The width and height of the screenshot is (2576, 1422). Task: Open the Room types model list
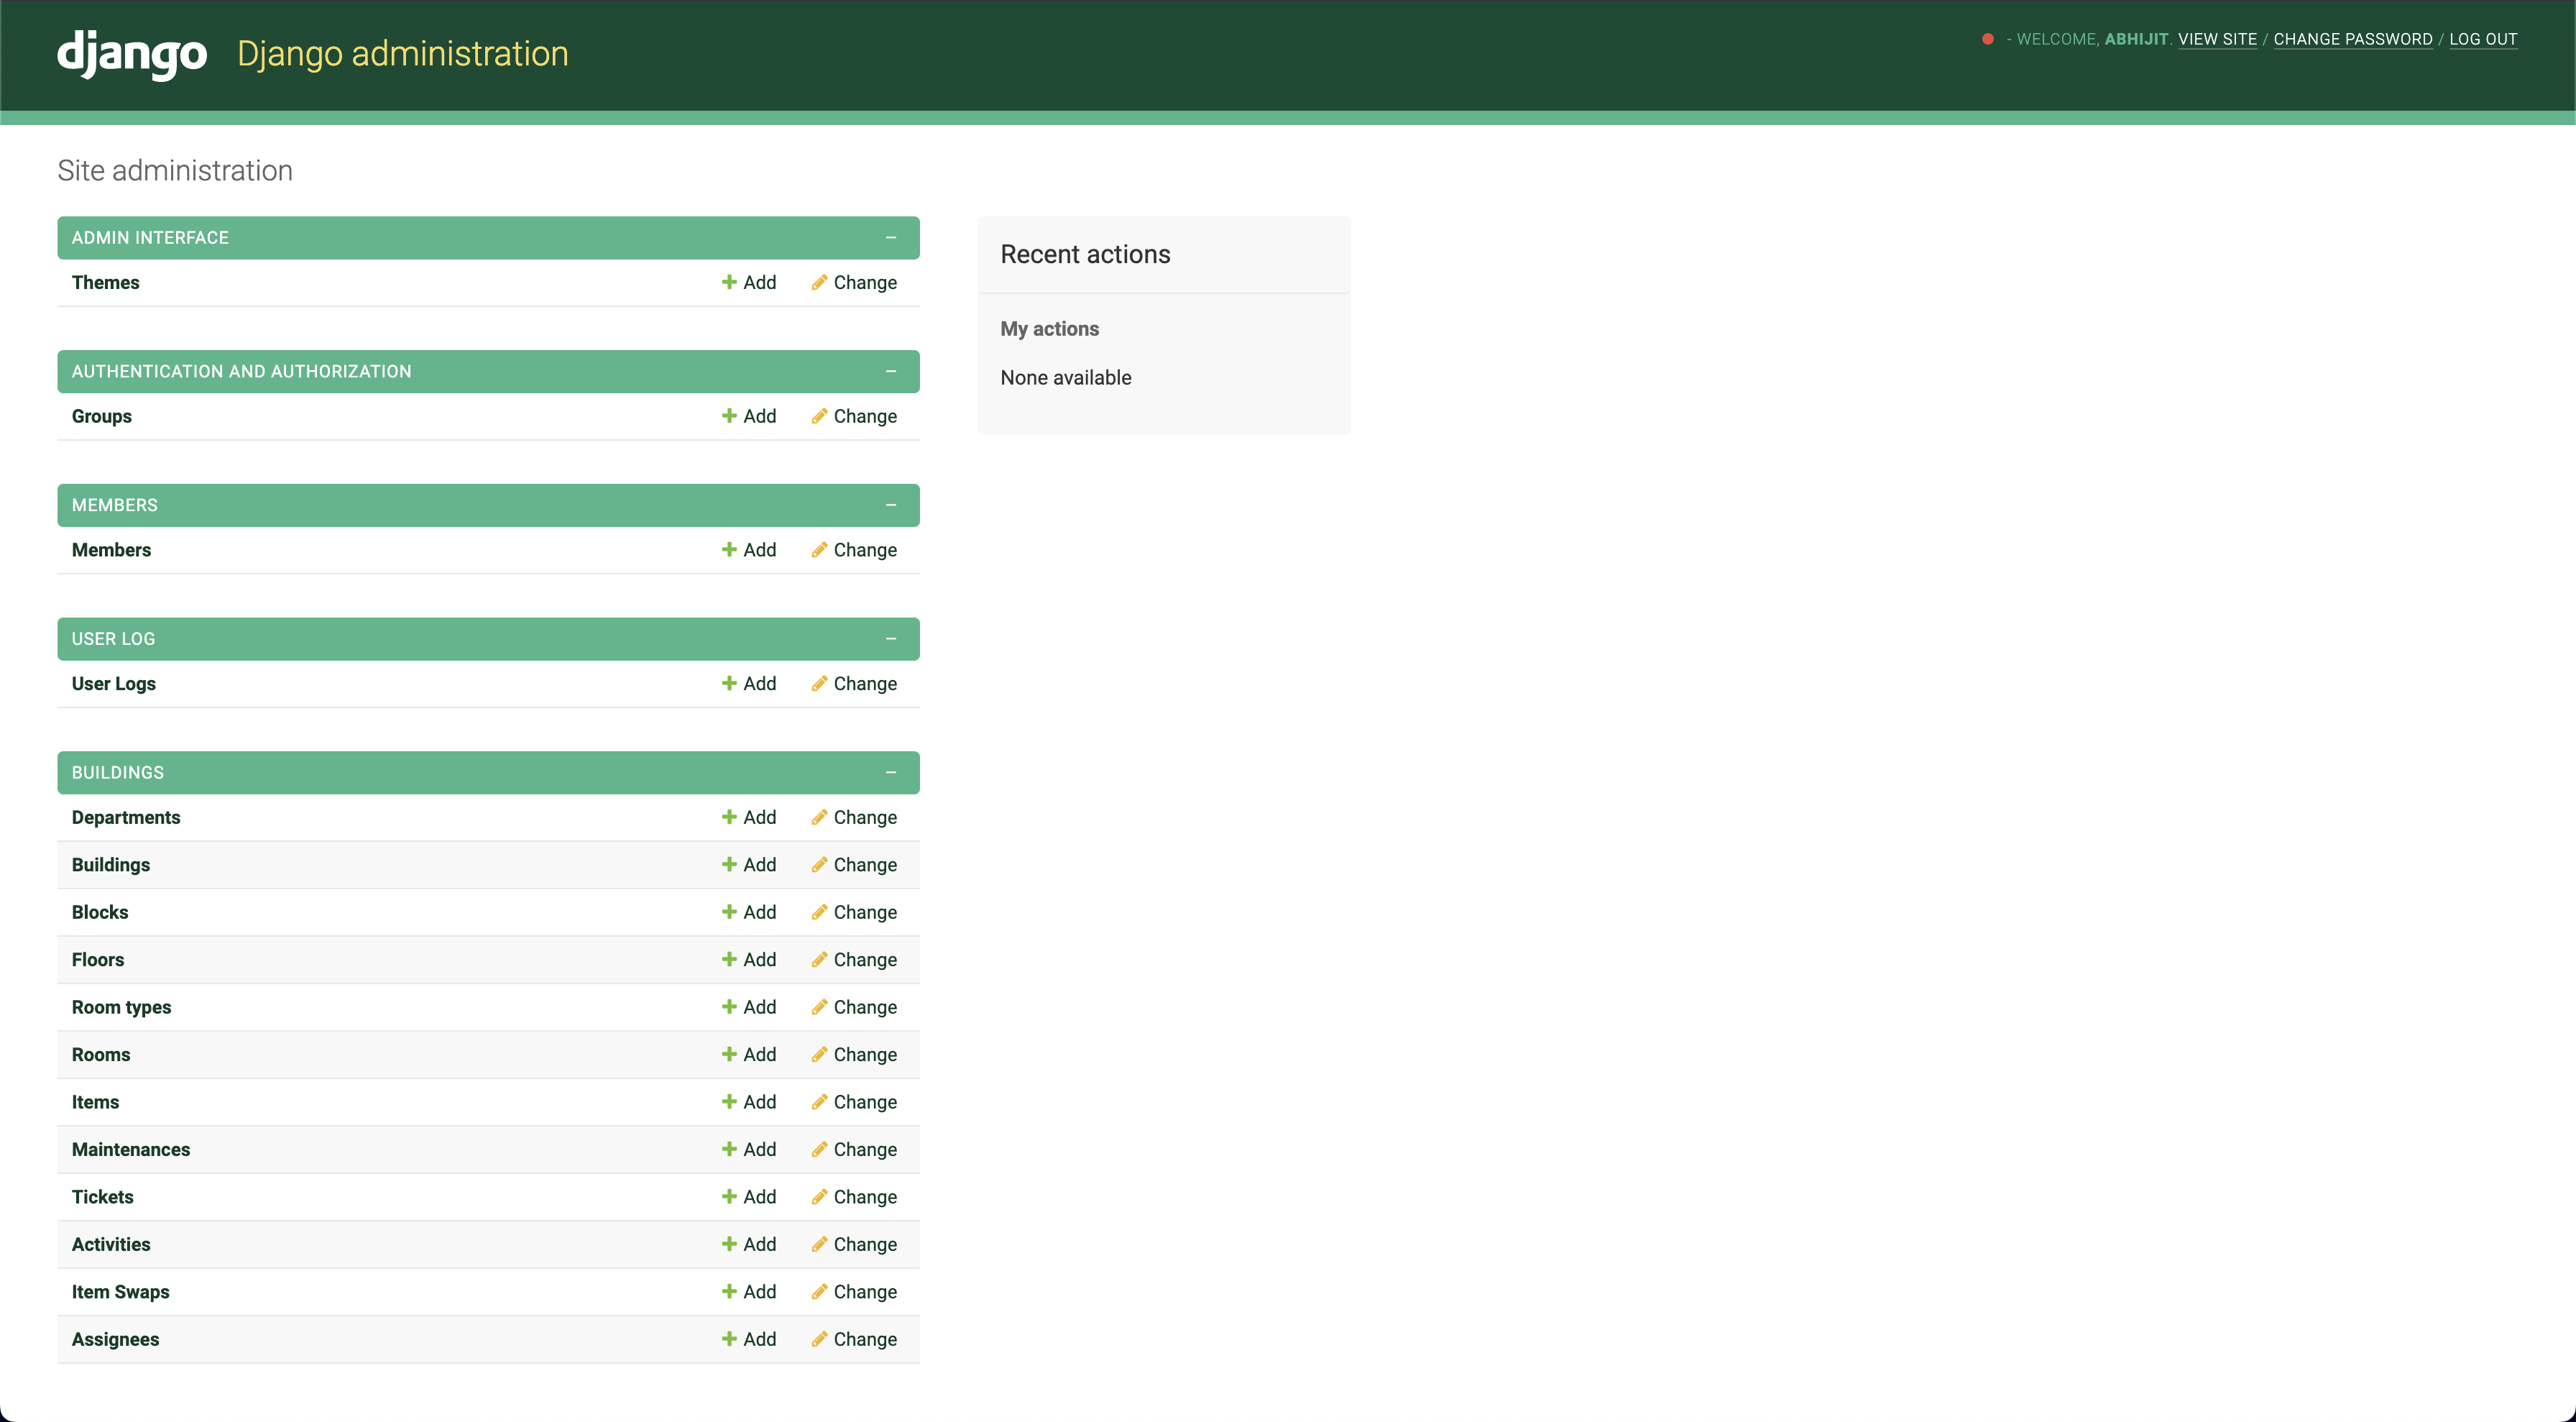[121, 1007]
